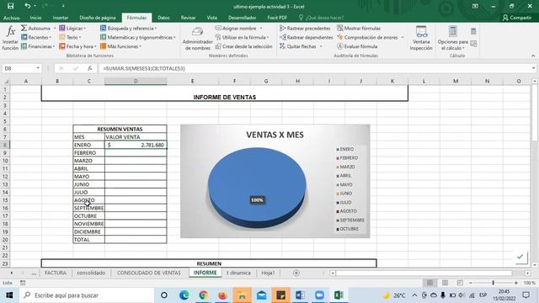The width and height of the screenshot is (539, 303).
Task: Switch to the Inicio tab
Action: [35, 18]
